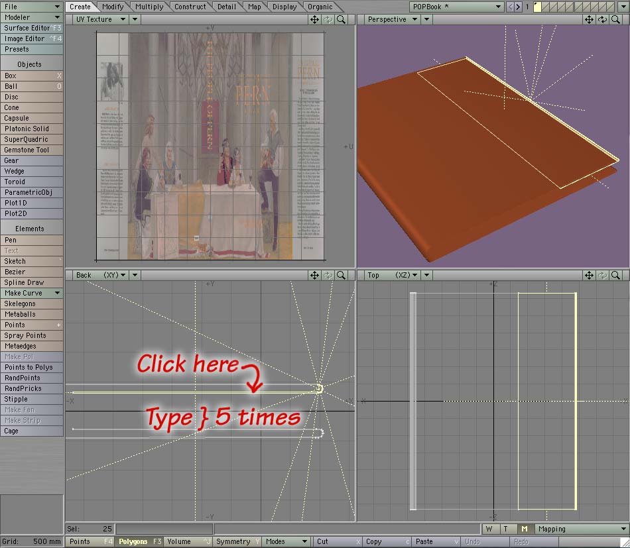Open the Mapping dropdown
Image resolution: width=630 pixels, height=548 pixels.
click(582, 529)
